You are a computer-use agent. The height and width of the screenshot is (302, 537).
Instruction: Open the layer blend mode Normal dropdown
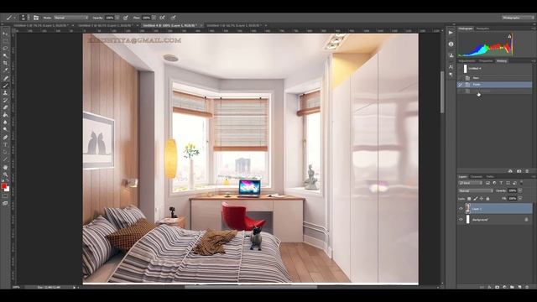click(x=476, y=190)
